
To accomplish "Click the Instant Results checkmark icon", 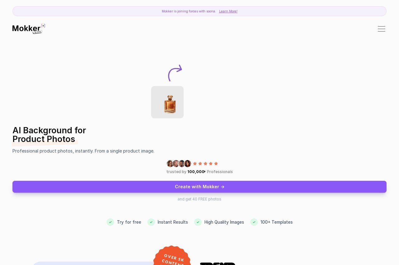I will (x=151, y=222).
